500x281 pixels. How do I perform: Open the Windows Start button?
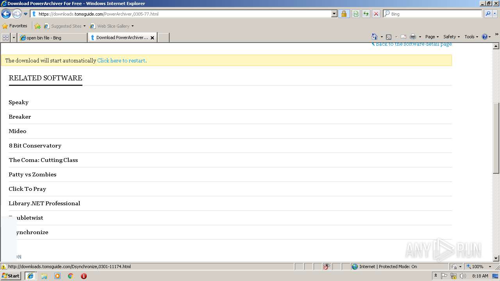11,276
